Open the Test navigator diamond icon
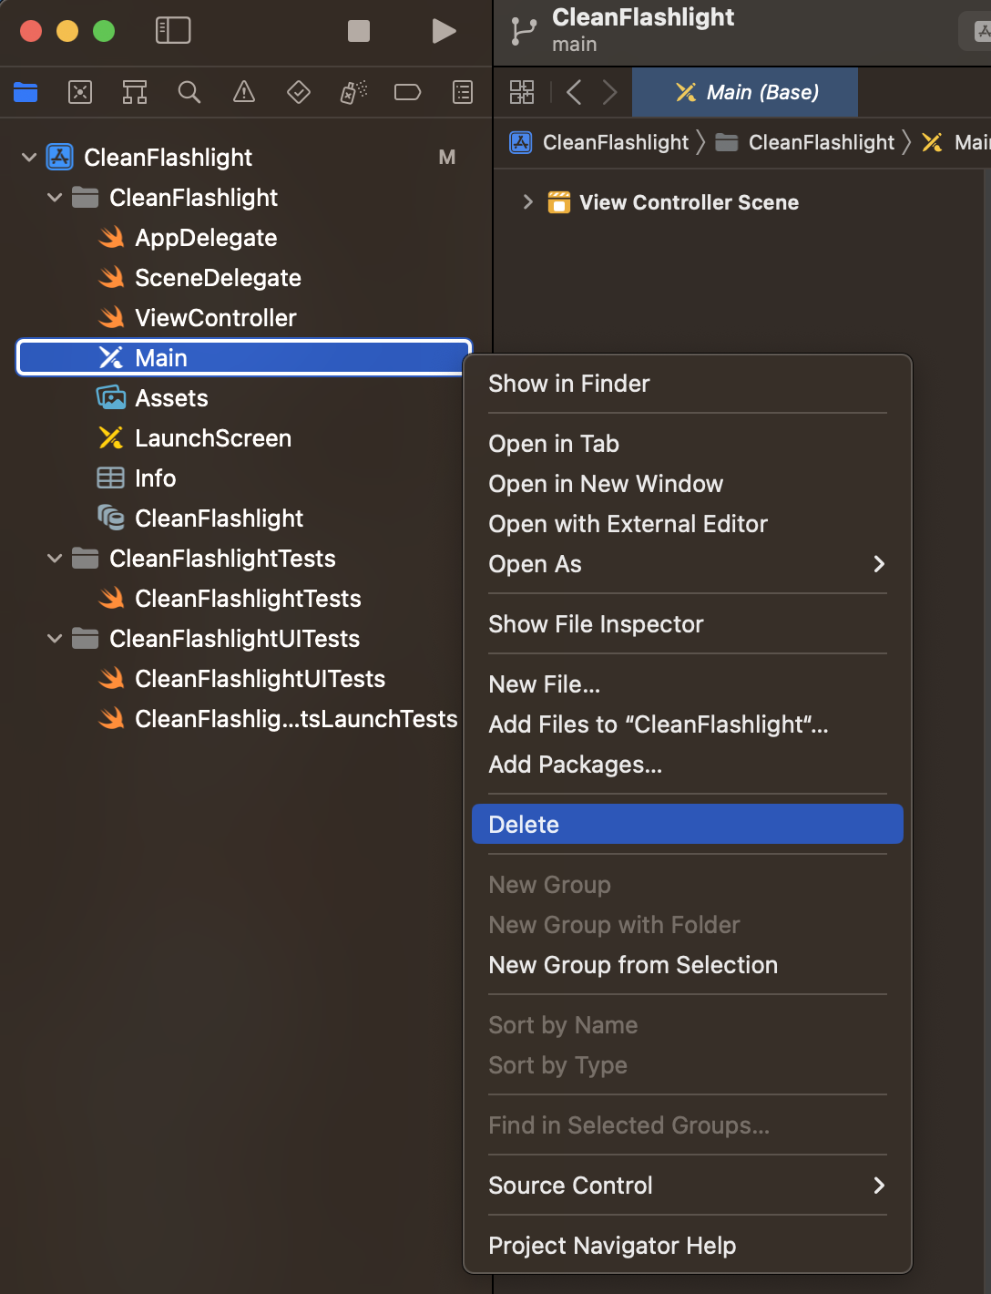This screenshot has height=1294, width=991. click(x=299, y=92)
